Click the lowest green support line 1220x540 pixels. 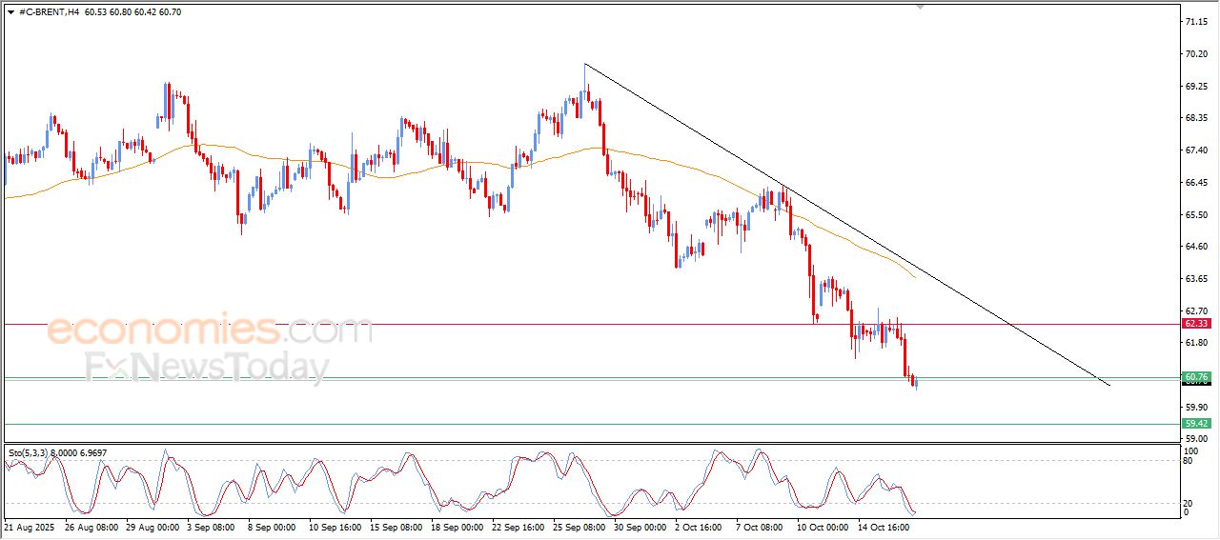coord(572,424)
